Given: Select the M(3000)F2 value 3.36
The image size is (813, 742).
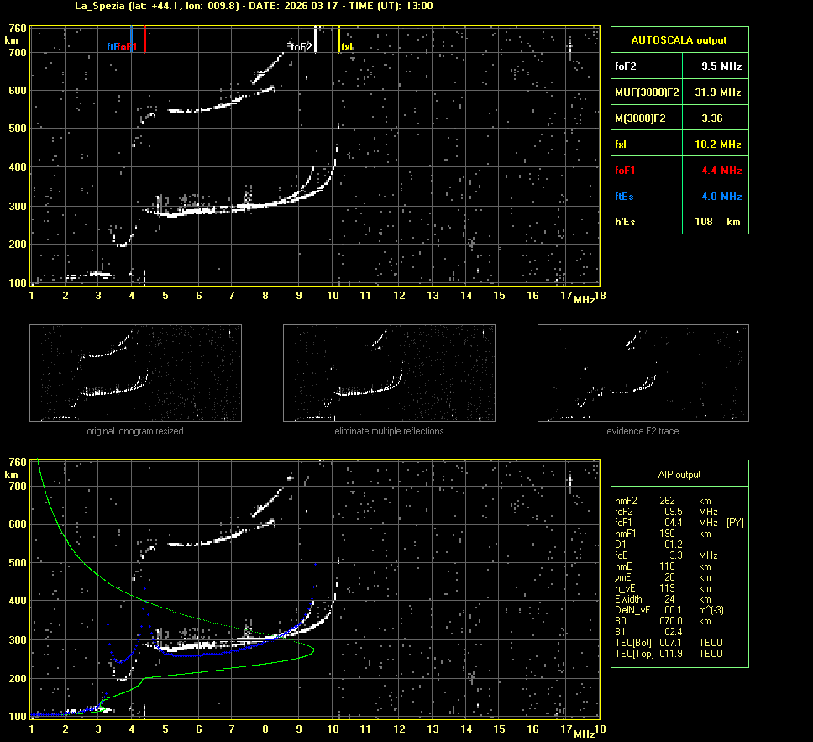Looking at the screenshot, I should pyautogui.click(x=711, y=118).
